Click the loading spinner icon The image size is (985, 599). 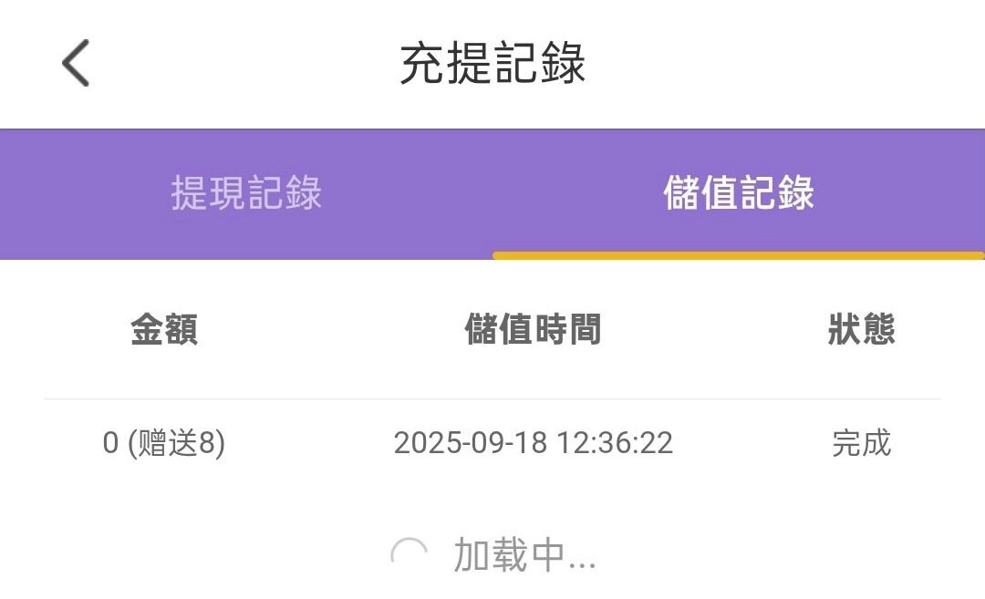pos(409,554)
